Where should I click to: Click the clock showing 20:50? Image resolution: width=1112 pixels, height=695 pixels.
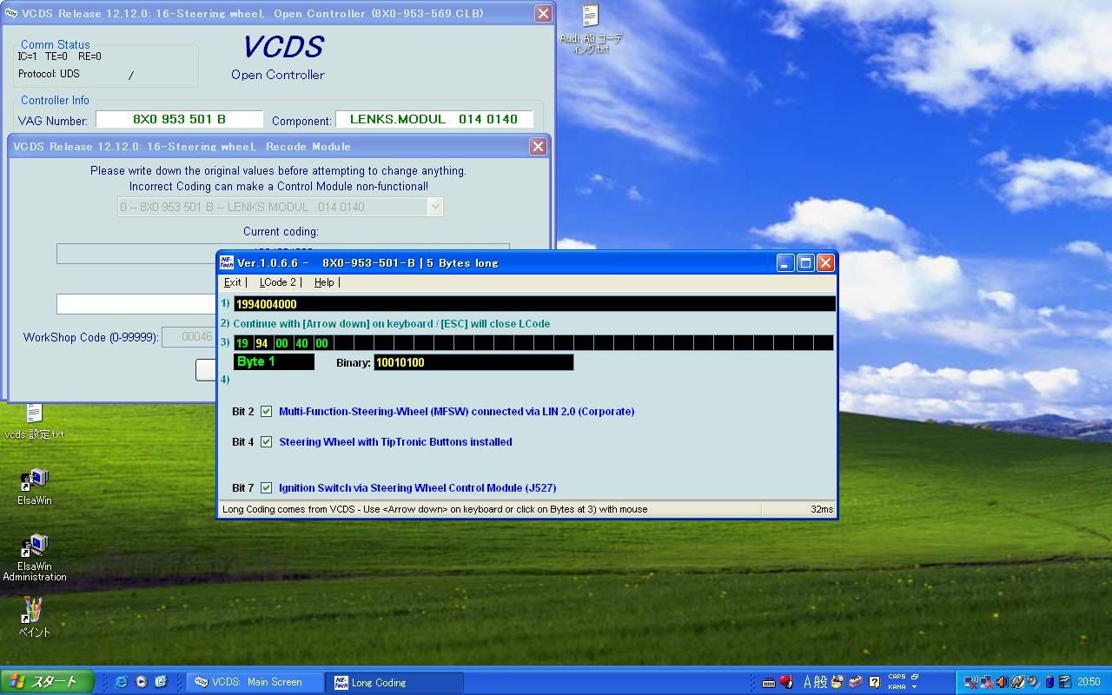pyautogui.click(x=1089, y=682)
